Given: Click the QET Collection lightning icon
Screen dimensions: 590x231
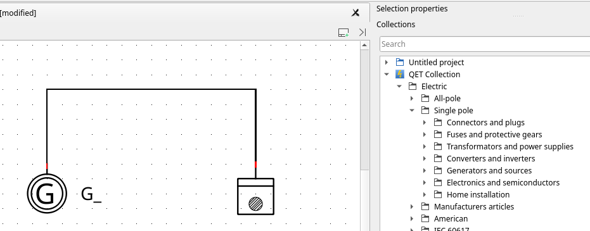Looking at the screenshot, I should [400, 75].
